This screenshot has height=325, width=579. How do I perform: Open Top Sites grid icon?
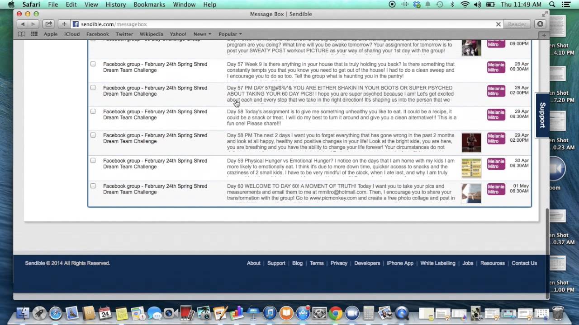34,34
